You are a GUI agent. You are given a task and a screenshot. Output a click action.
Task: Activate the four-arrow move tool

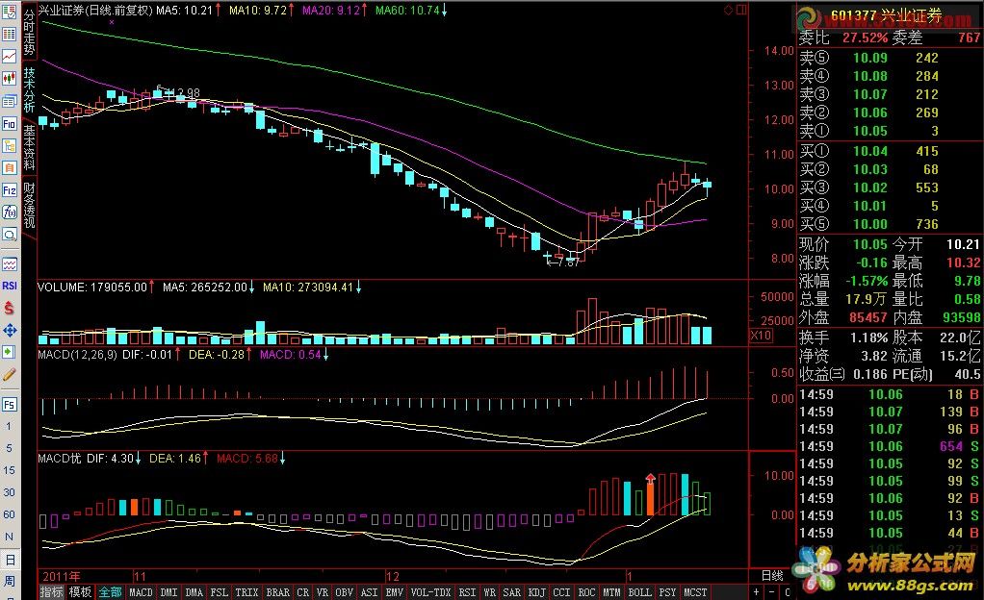(x=10, y=331)
